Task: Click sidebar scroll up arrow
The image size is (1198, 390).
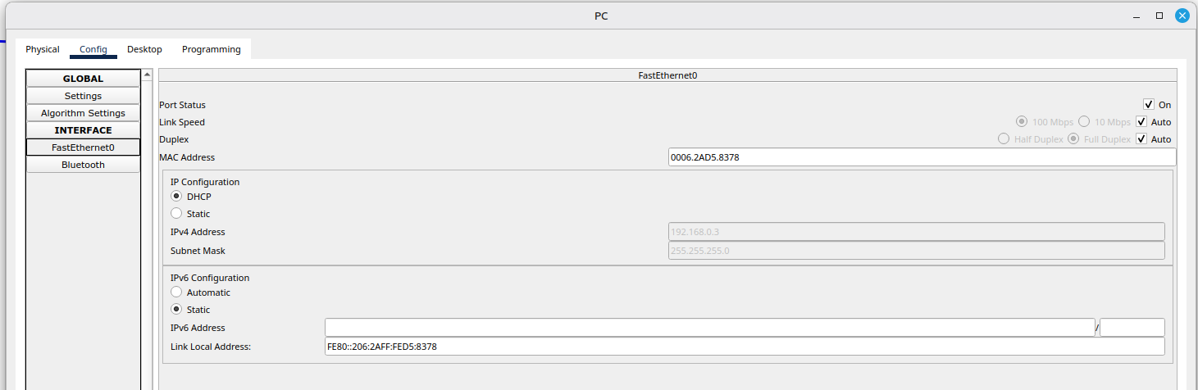Action: 148,75
